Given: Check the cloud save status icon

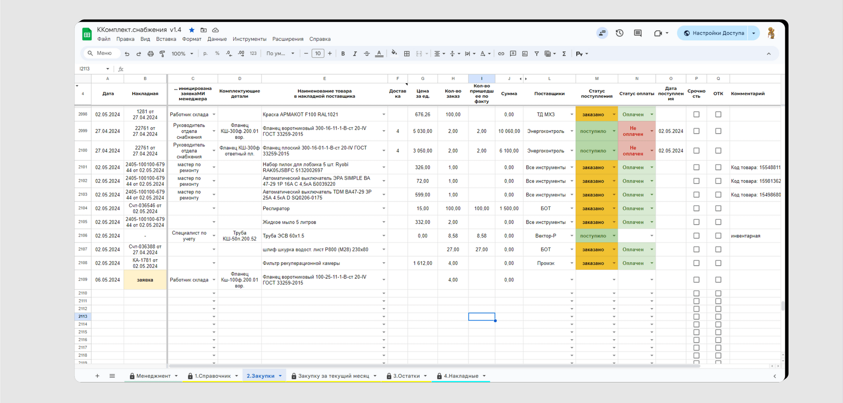Looking at the screenshot, I should click(x=215, y=30).
